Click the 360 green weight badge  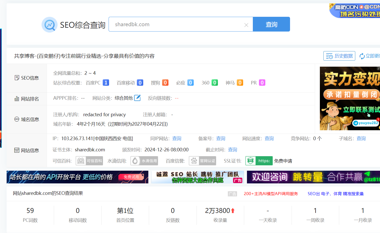(215, 83)
